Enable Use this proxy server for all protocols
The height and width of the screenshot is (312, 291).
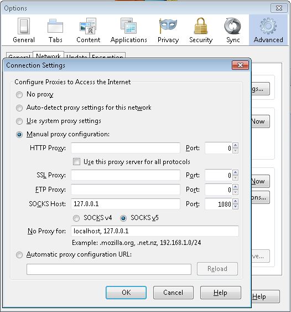pyautogui.click(x=76, y=162)
